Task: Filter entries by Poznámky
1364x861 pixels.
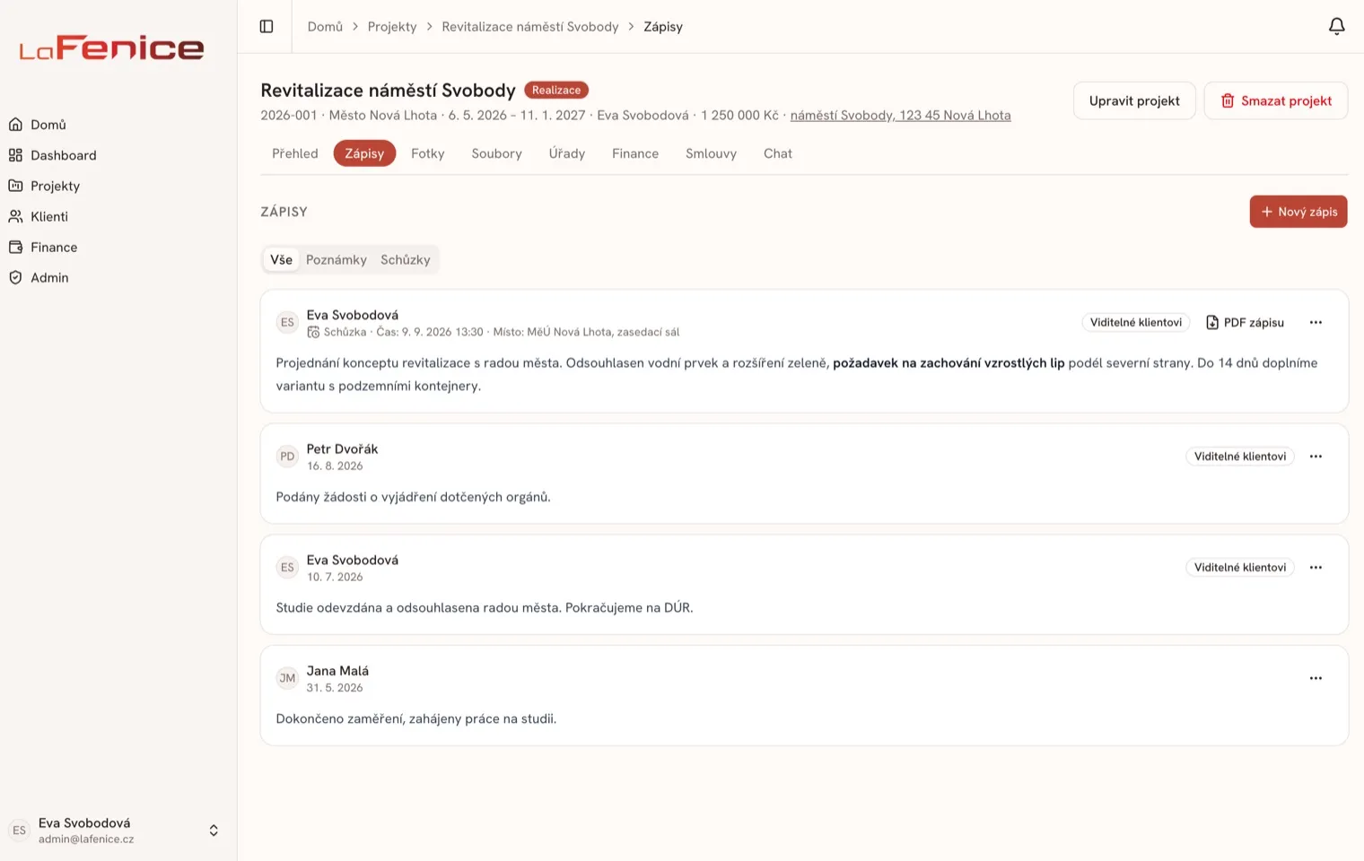Action: point(337,260)
